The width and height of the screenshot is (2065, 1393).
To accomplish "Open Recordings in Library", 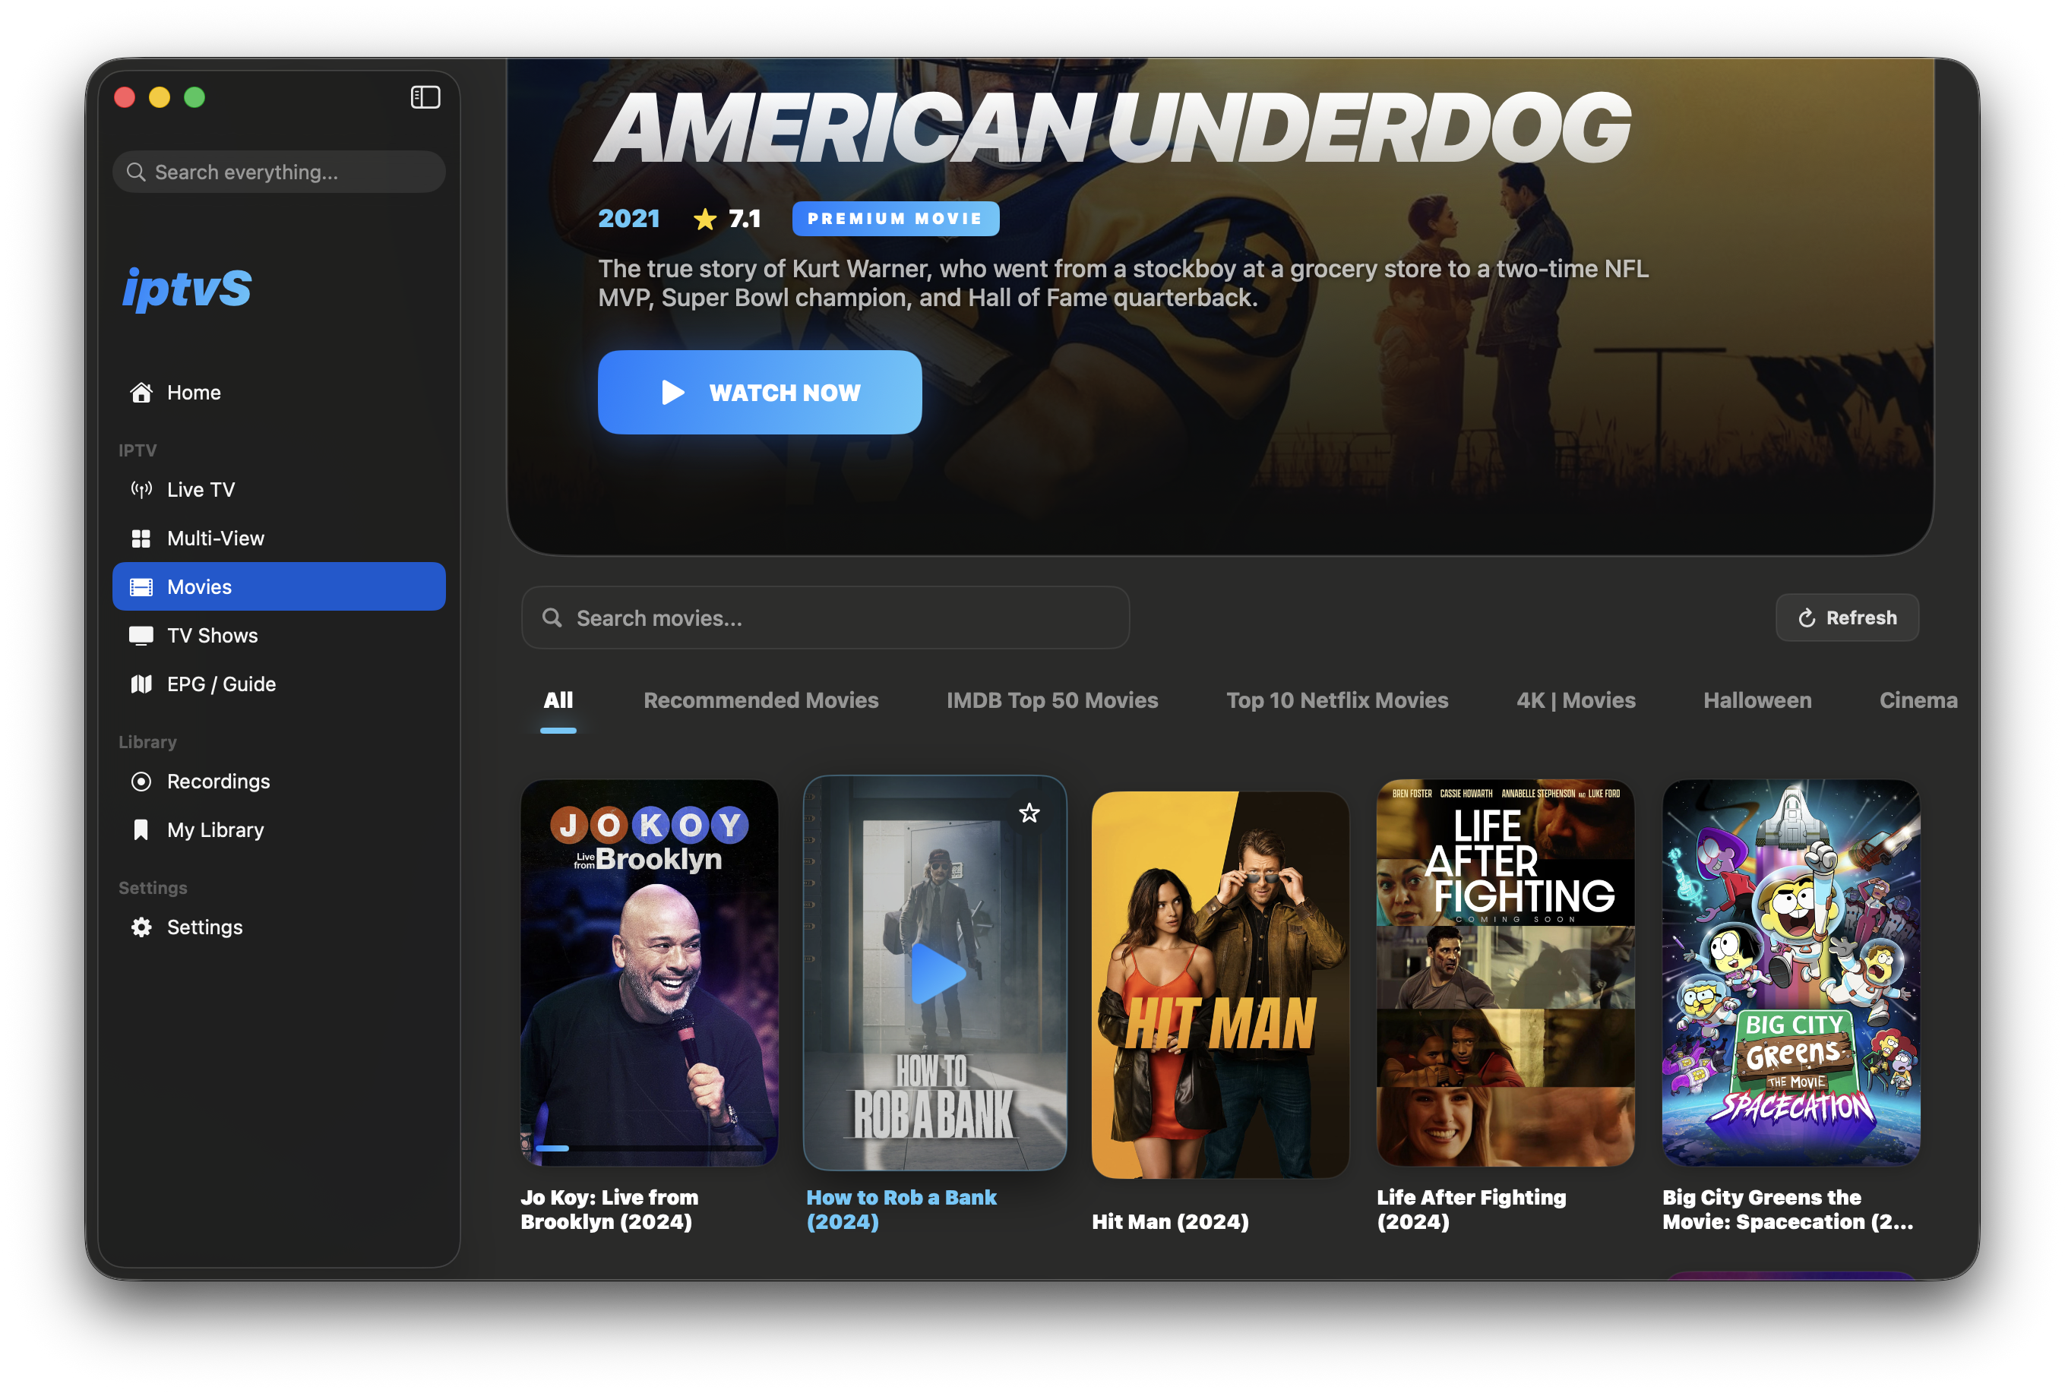I will coord(279,782).
